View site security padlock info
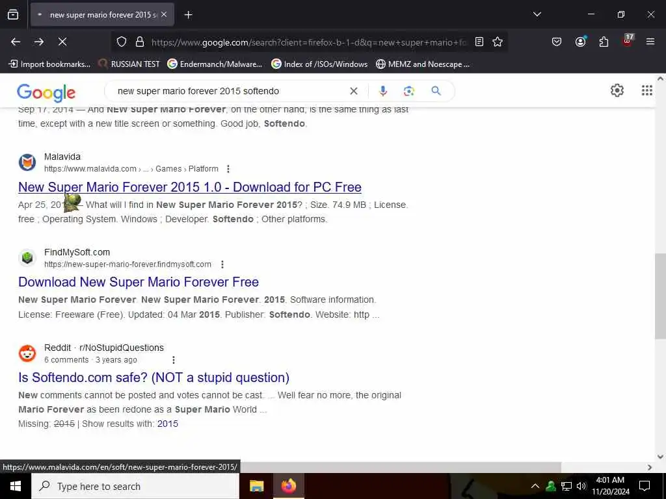This screenshot has height=499, width=666. coord(139,42)
